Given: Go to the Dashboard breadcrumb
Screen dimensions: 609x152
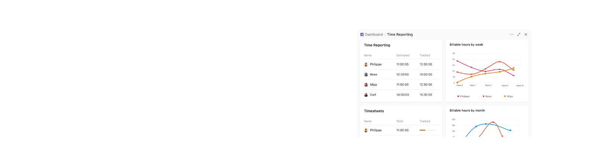Looking at the screenshot, I should (374, 35).
